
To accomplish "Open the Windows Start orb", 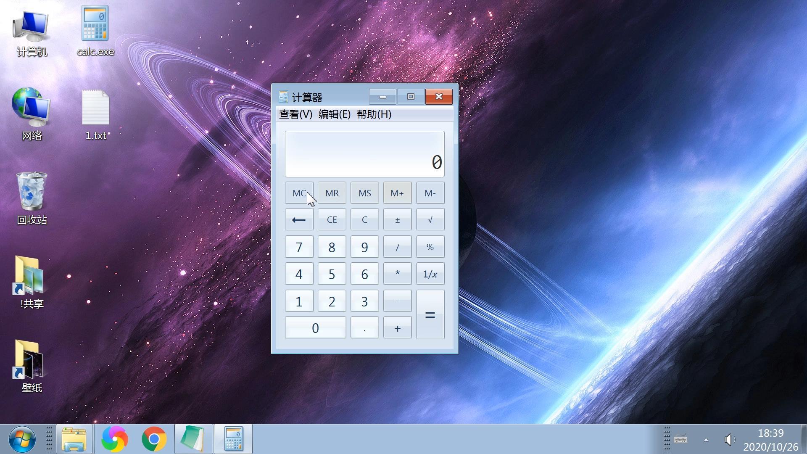I will [x=22, y=439].
